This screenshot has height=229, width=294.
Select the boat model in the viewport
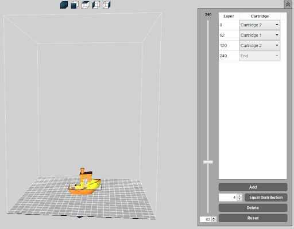pos(84,182)
